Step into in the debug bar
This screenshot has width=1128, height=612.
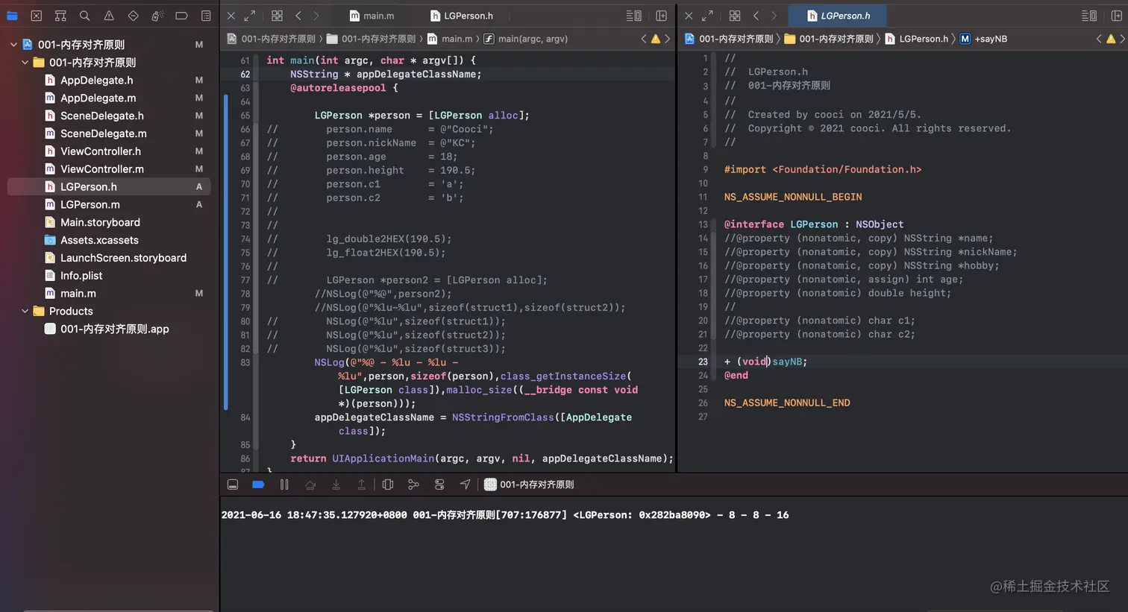336,485
